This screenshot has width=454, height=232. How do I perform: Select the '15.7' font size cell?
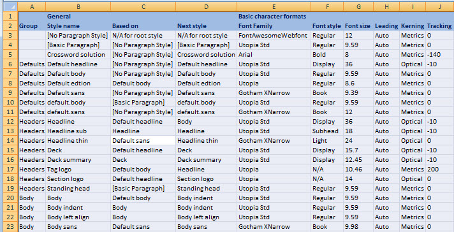point(358,150)
